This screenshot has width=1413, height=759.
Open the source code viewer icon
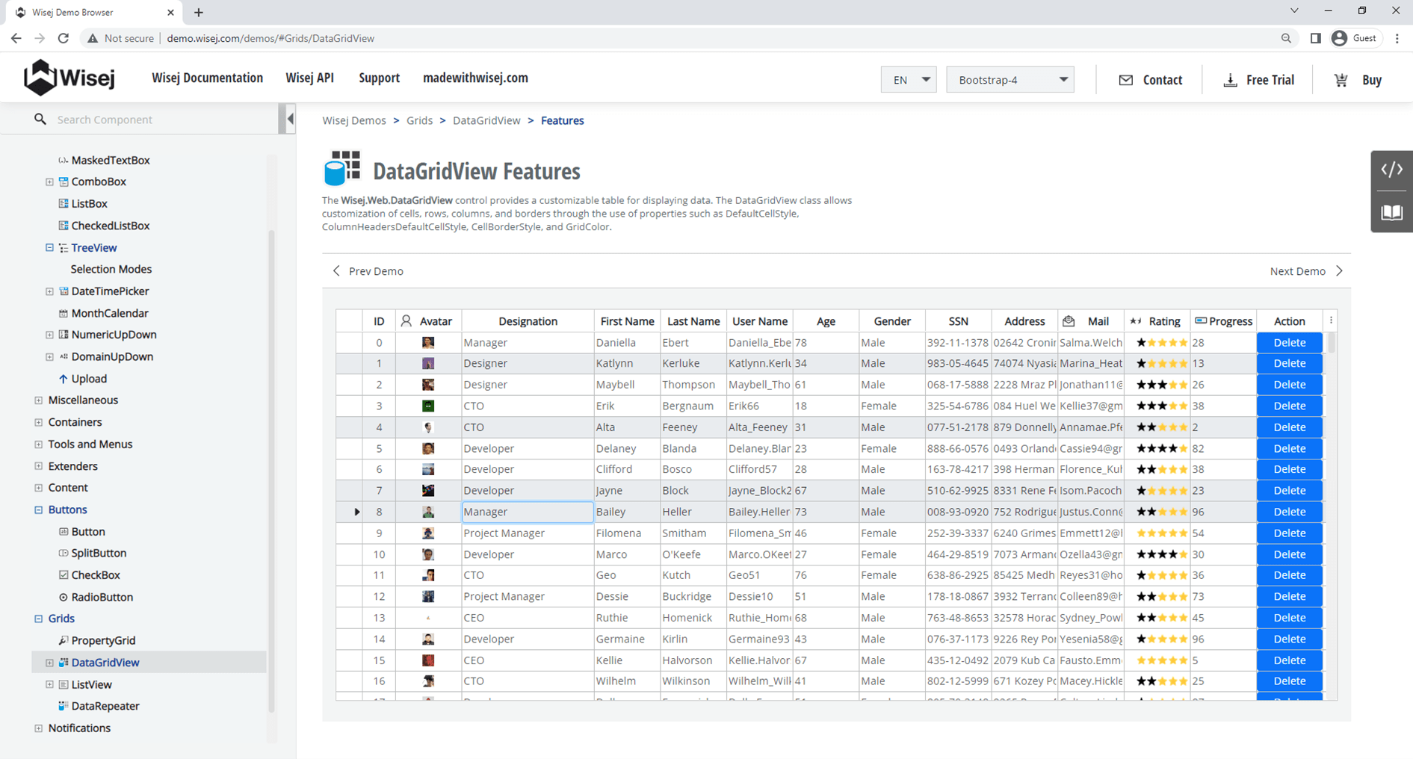tap(1391, 170)
